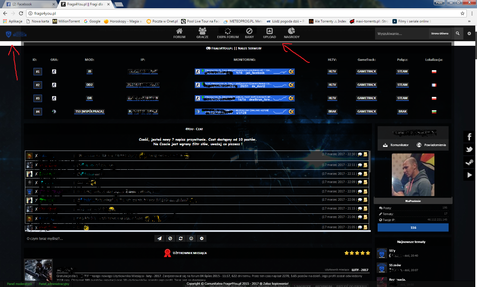477x287 pixels.
Task: Open the emoticon picker in chat
Action: pos(191,238)
